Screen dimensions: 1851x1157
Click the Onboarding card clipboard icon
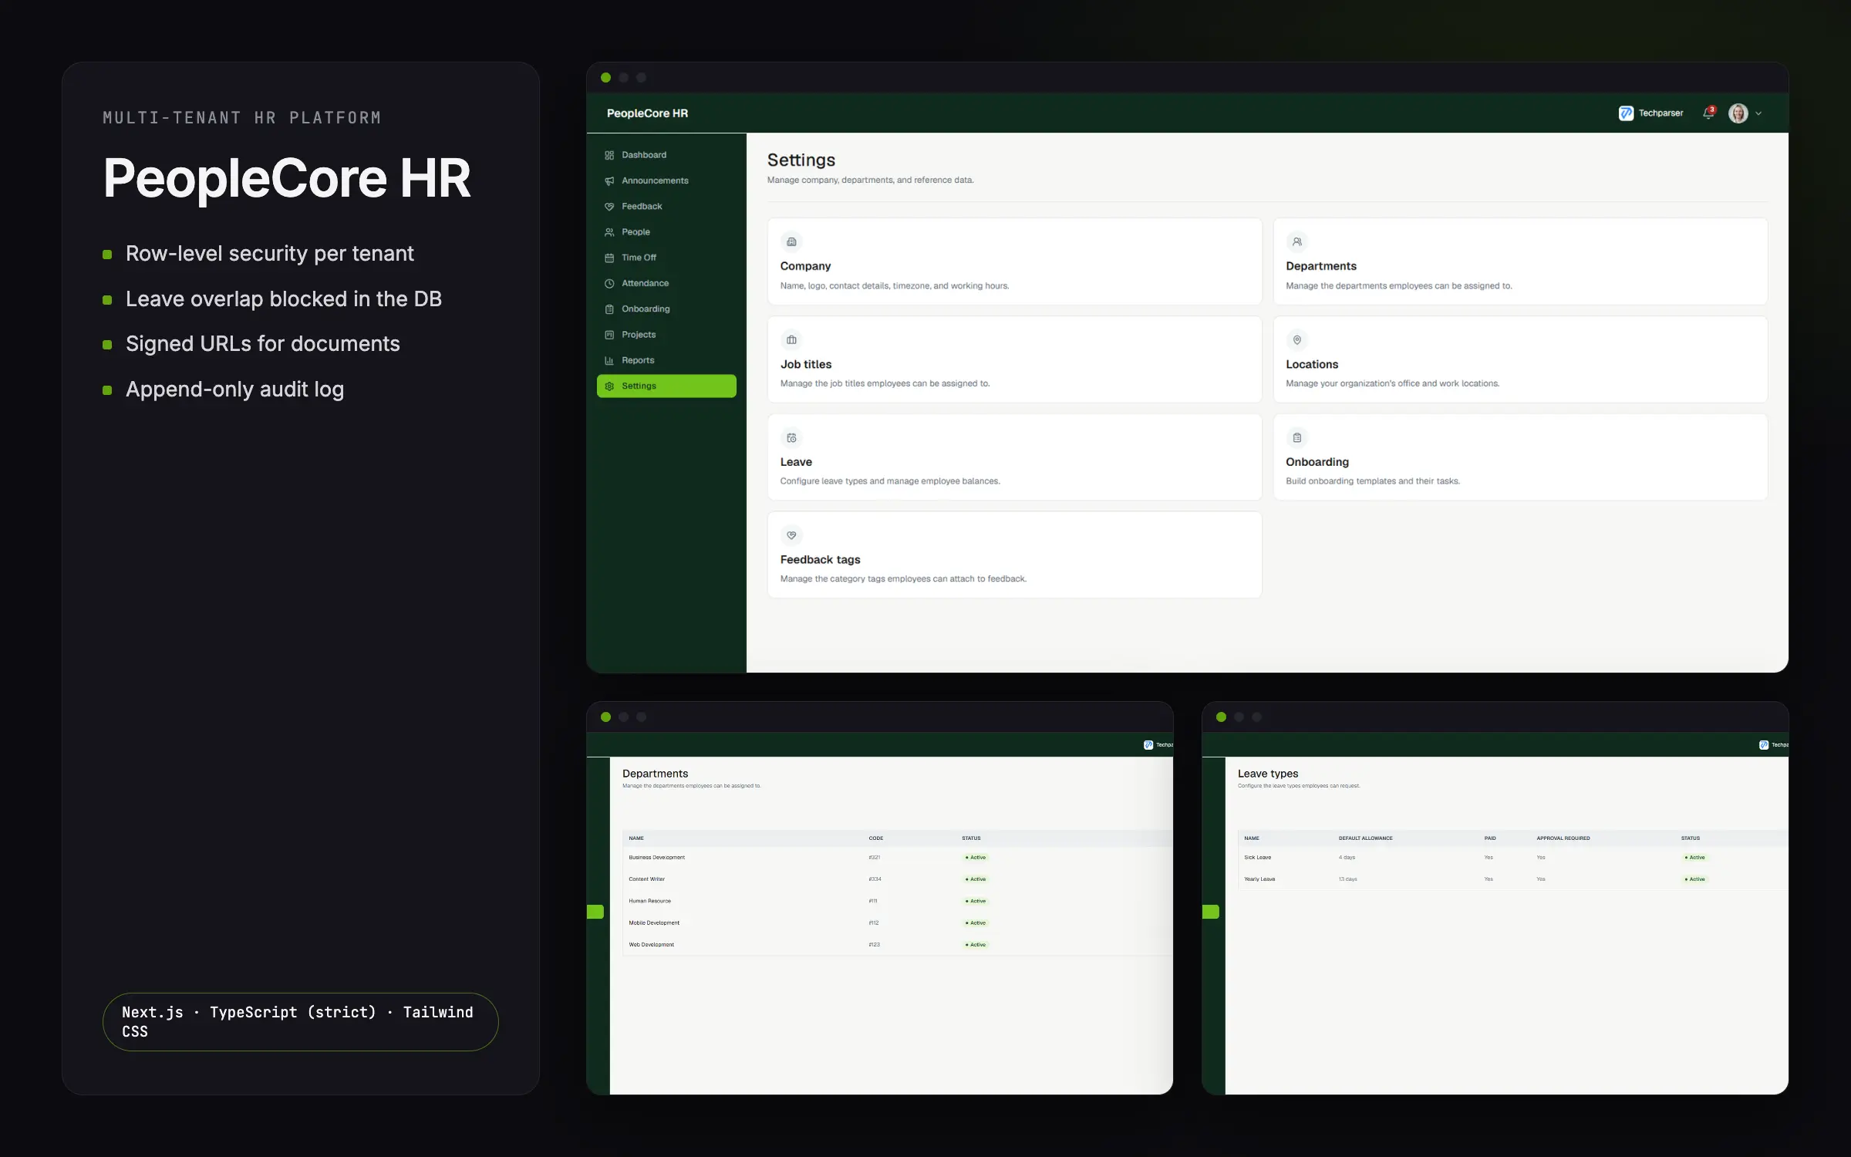point(1297,438)
